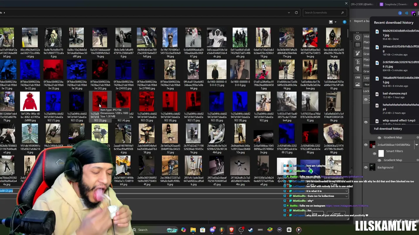The image size is (419, 235).
Task: Open the History tab in Photopea panel
Action: (x=367, y=36)
